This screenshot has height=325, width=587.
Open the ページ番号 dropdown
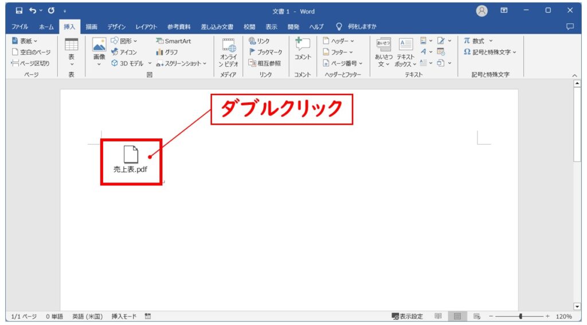pyautogui.click(x=343, y=64)
